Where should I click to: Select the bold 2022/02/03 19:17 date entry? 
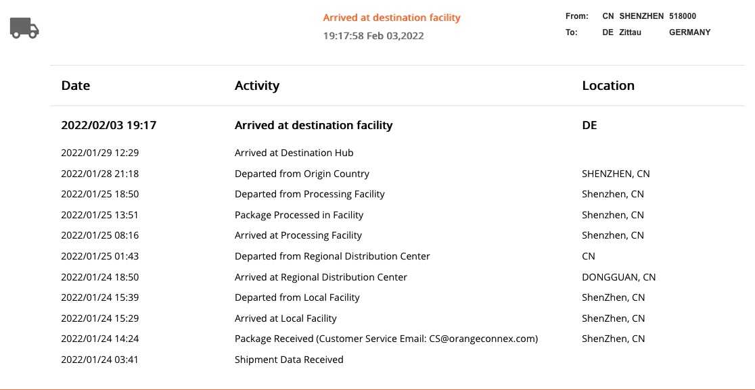pyautogui.click(x=109, y=126)
